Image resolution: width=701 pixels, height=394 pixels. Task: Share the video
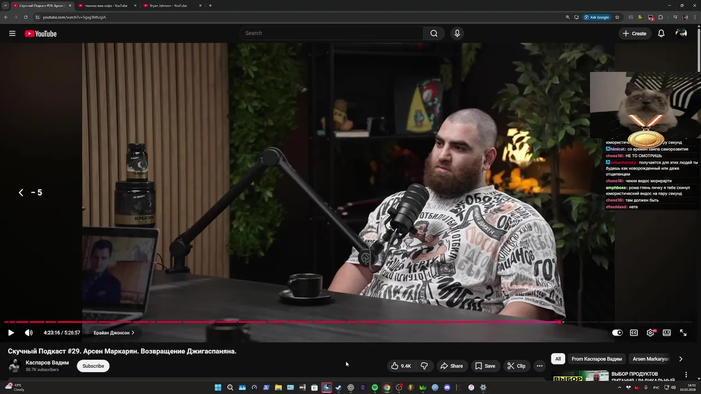451,366
